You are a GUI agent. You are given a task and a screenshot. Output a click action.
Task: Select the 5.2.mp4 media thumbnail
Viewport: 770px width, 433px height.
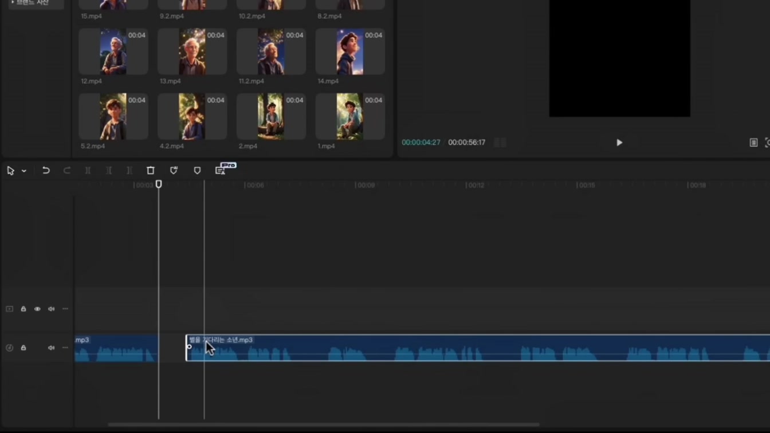(113, 117)
